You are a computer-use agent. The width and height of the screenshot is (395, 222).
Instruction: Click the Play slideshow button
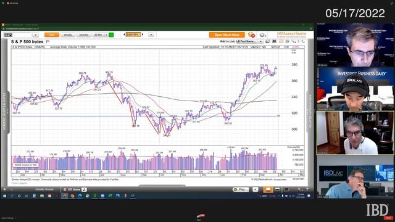click(x=241, y=189)
